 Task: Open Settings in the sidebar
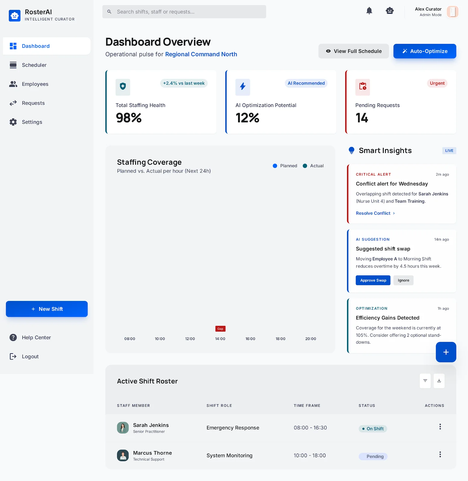pos(47,122)
